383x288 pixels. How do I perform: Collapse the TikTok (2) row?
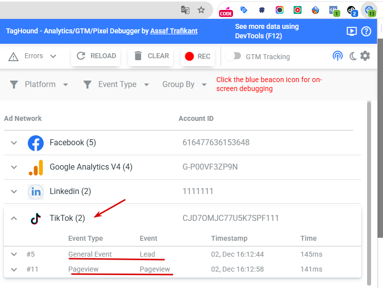pyautogui.click(x=14, y=218)
